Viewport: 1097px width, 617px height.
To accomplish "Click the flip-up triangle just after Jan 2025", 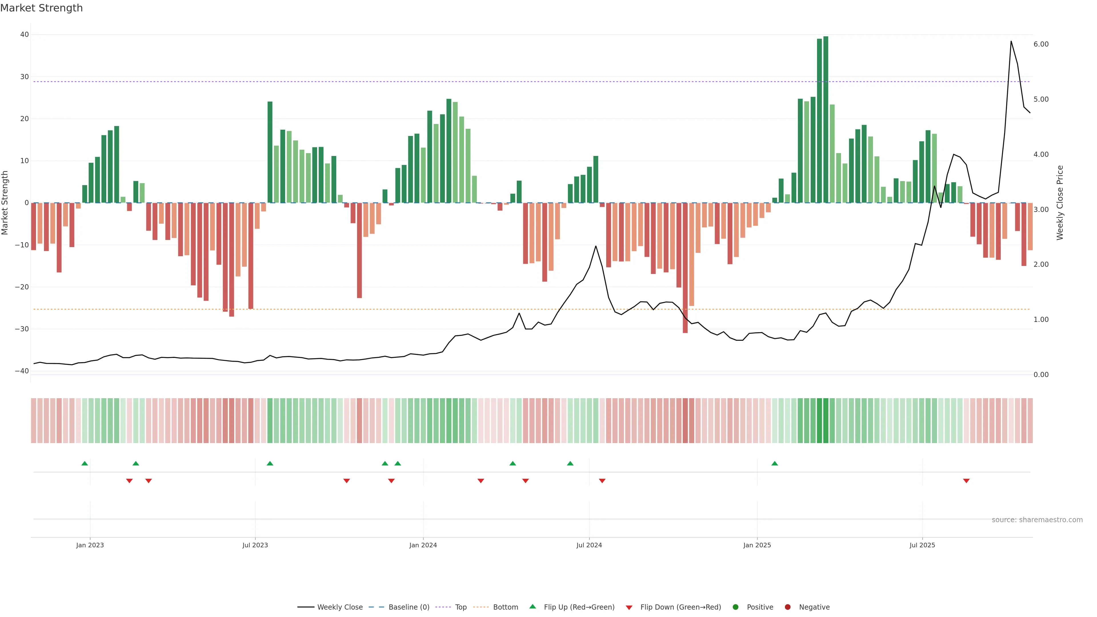I will pyautogui.click(x=775, y=463).
